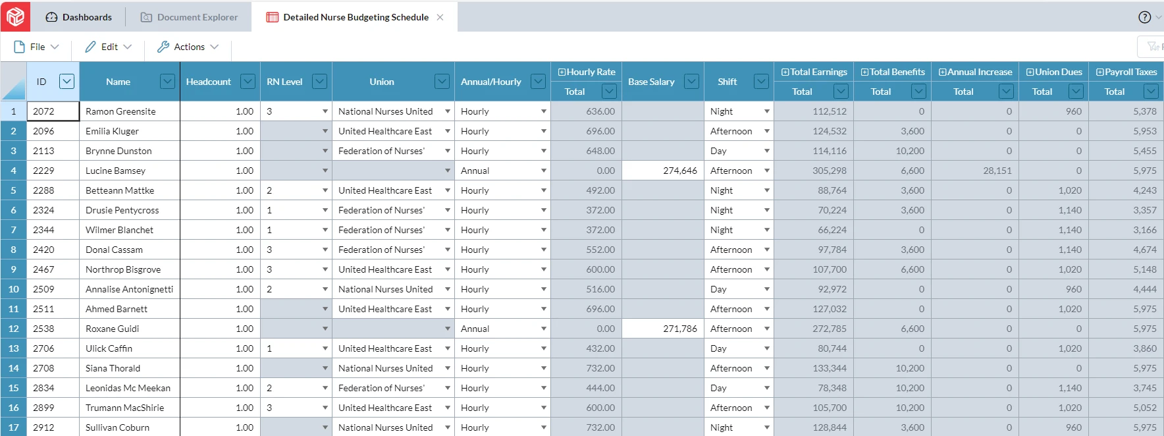Close the Detailed Nurse Budgeting Schedule tab
1164x436 pixels.
pyautogui.click(x=440, y=17)
